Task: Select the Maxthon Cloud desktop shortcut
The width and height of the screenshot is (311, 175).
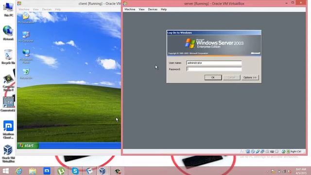Action: (8, 130)
